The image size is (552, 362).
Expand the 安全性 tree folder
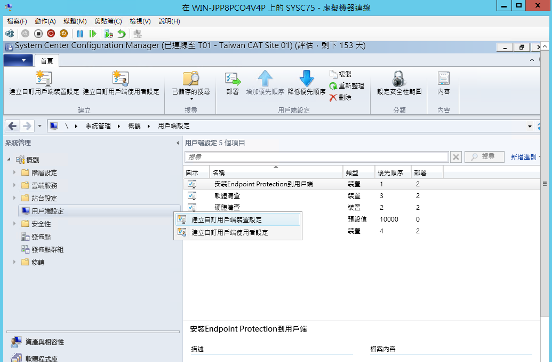coord(14,224)
